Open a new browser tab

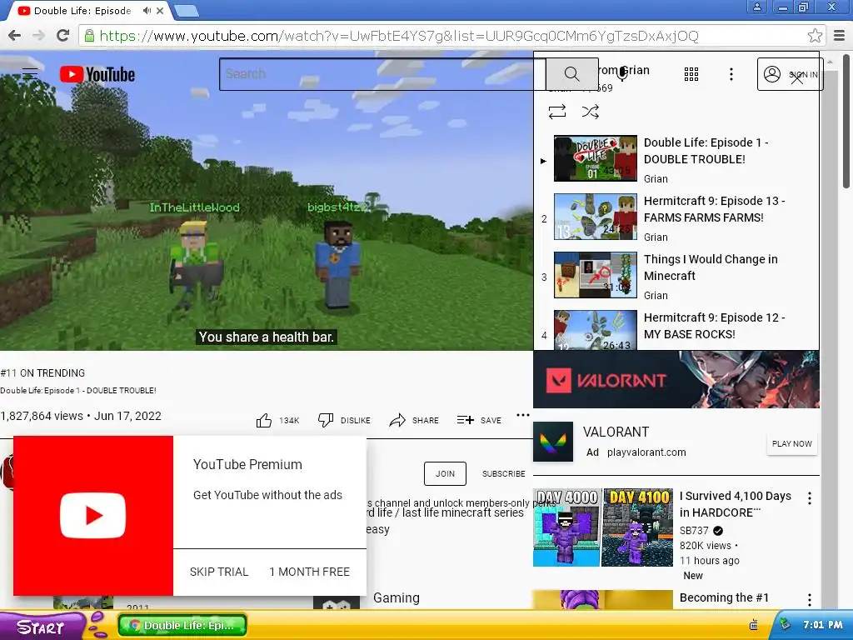(x=187, y=10)
